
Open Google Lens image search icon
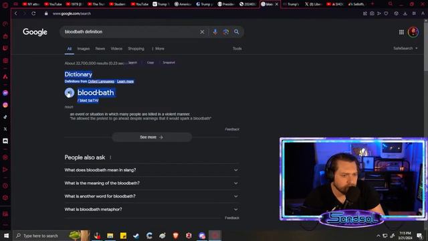(x=226, y=32)
